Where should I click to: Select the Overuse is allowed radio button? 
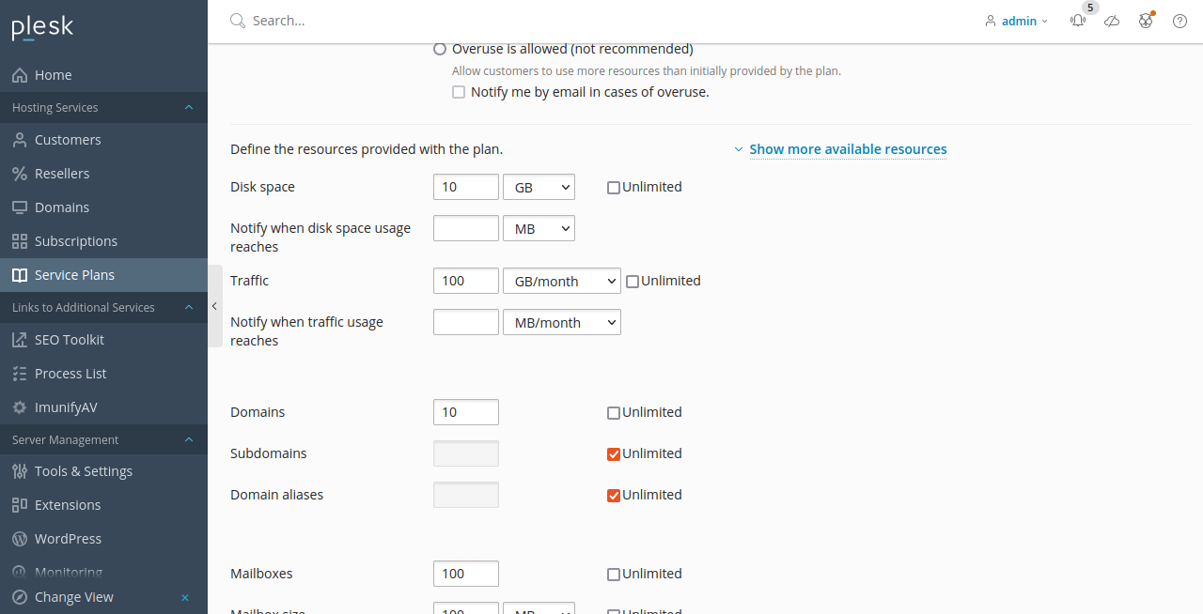440,49
